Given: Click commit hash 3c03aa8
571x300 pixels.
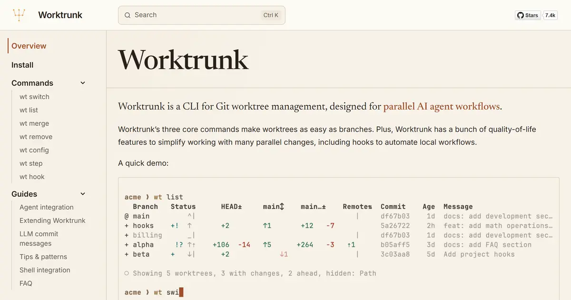Looking at the screenshot, I should coord(395,254).
